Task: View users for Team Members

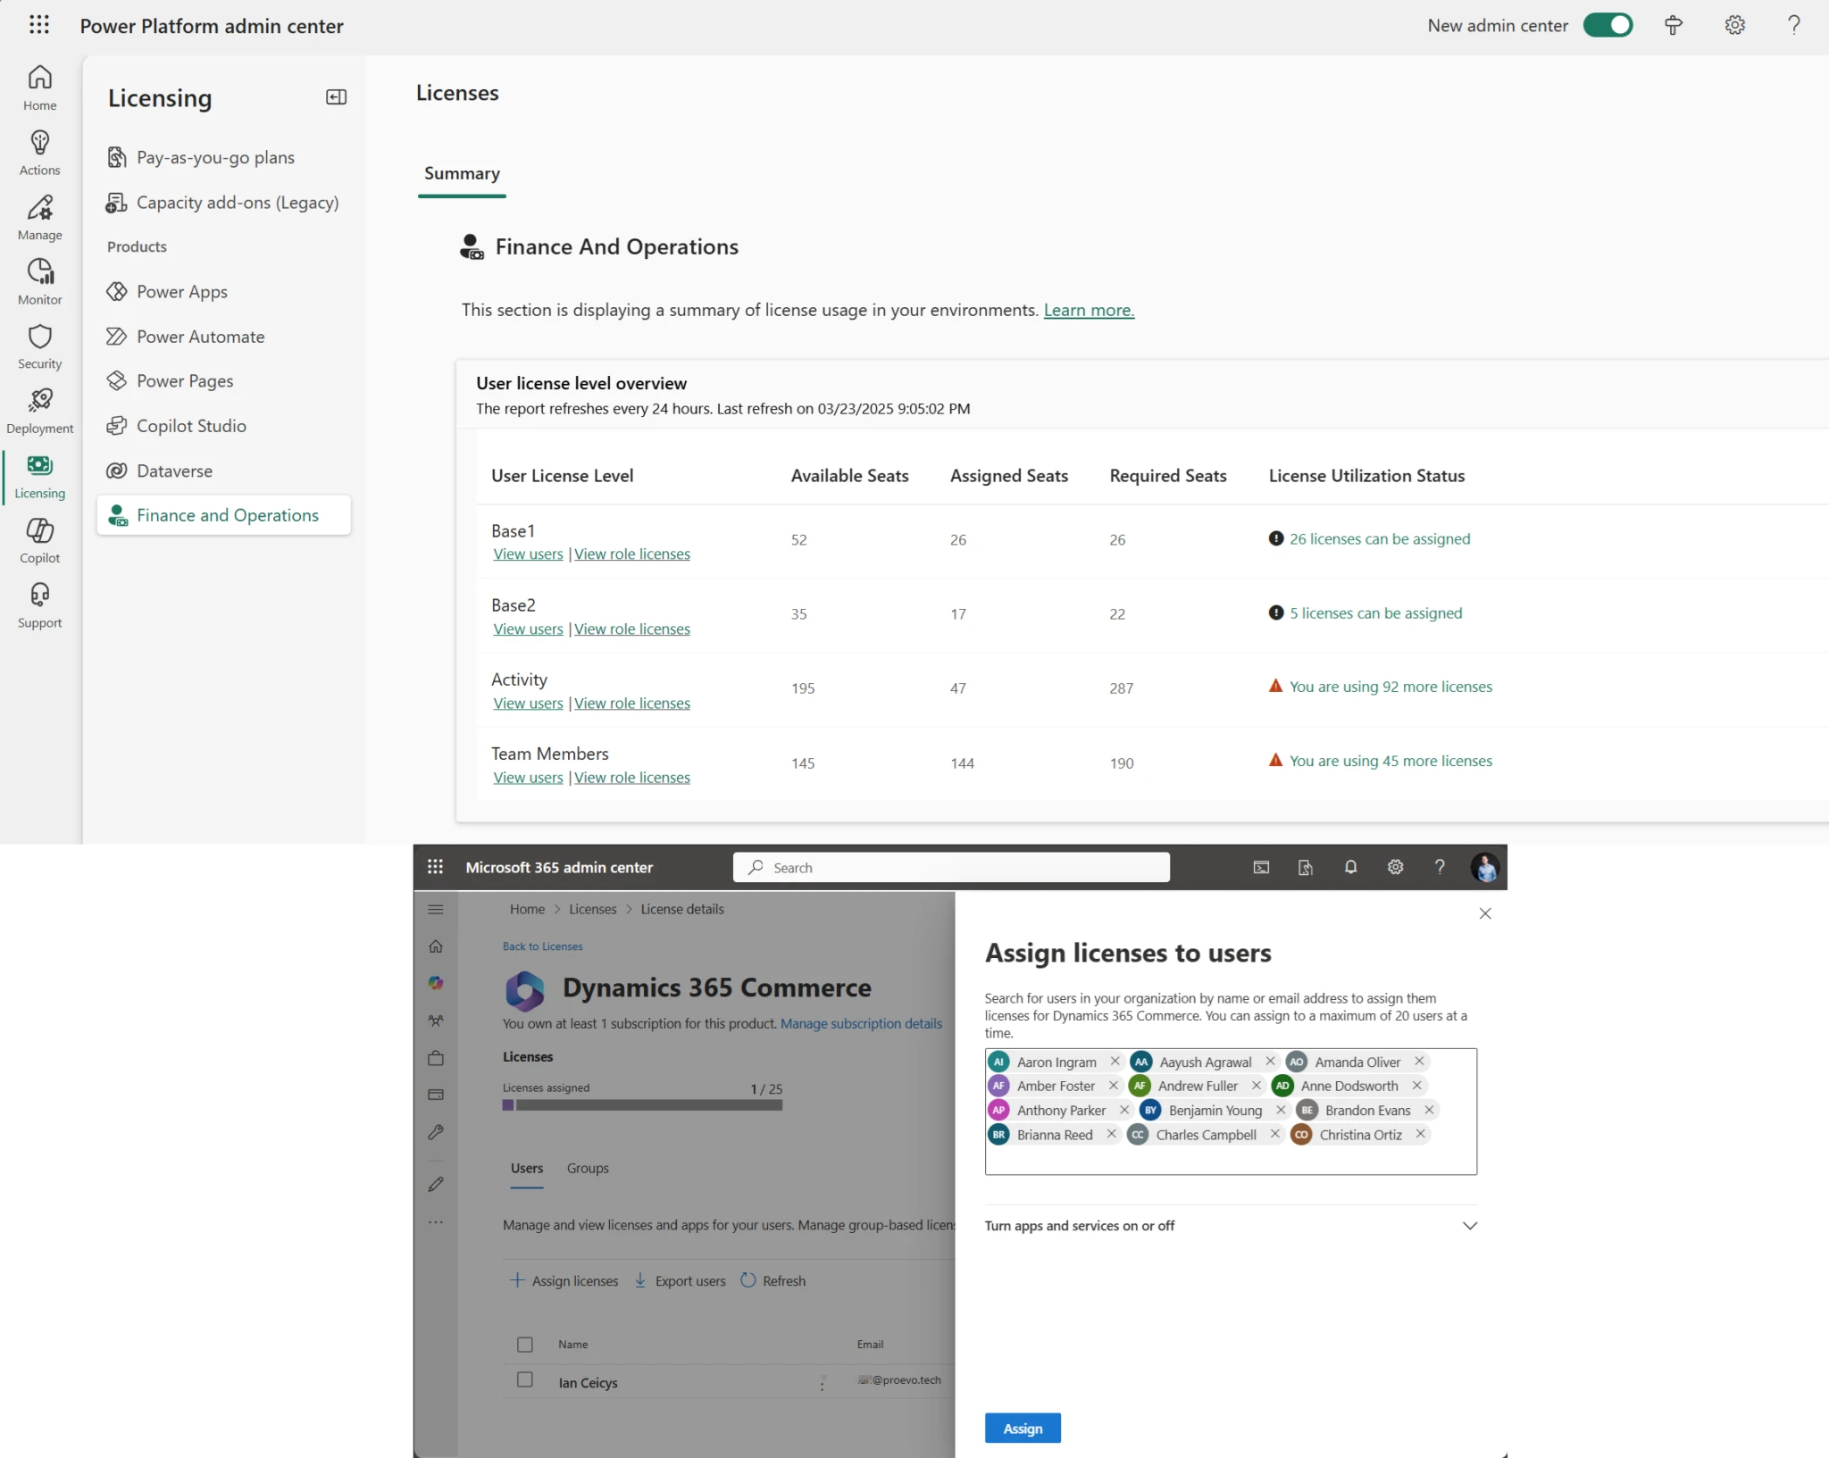Action: 528,778
